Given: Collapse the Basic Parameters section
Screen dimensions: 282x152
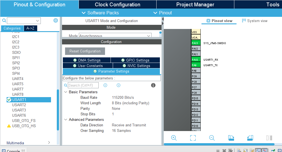Looking at the screenshot, I should 66,92.
